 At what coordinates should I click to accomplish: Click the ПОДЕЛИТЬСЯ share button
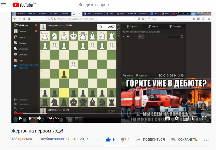pyautogui.click(x=151, y=139)
